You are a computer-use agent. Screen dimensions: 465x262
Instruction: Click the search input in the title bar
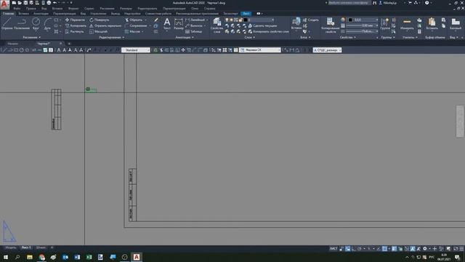(x=349, y=3)
